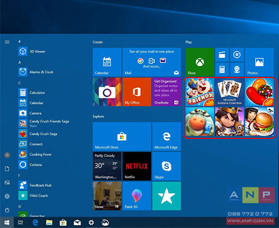
Task: Open the teal star Fitbit Coach tile
Action: click(166, 196)
